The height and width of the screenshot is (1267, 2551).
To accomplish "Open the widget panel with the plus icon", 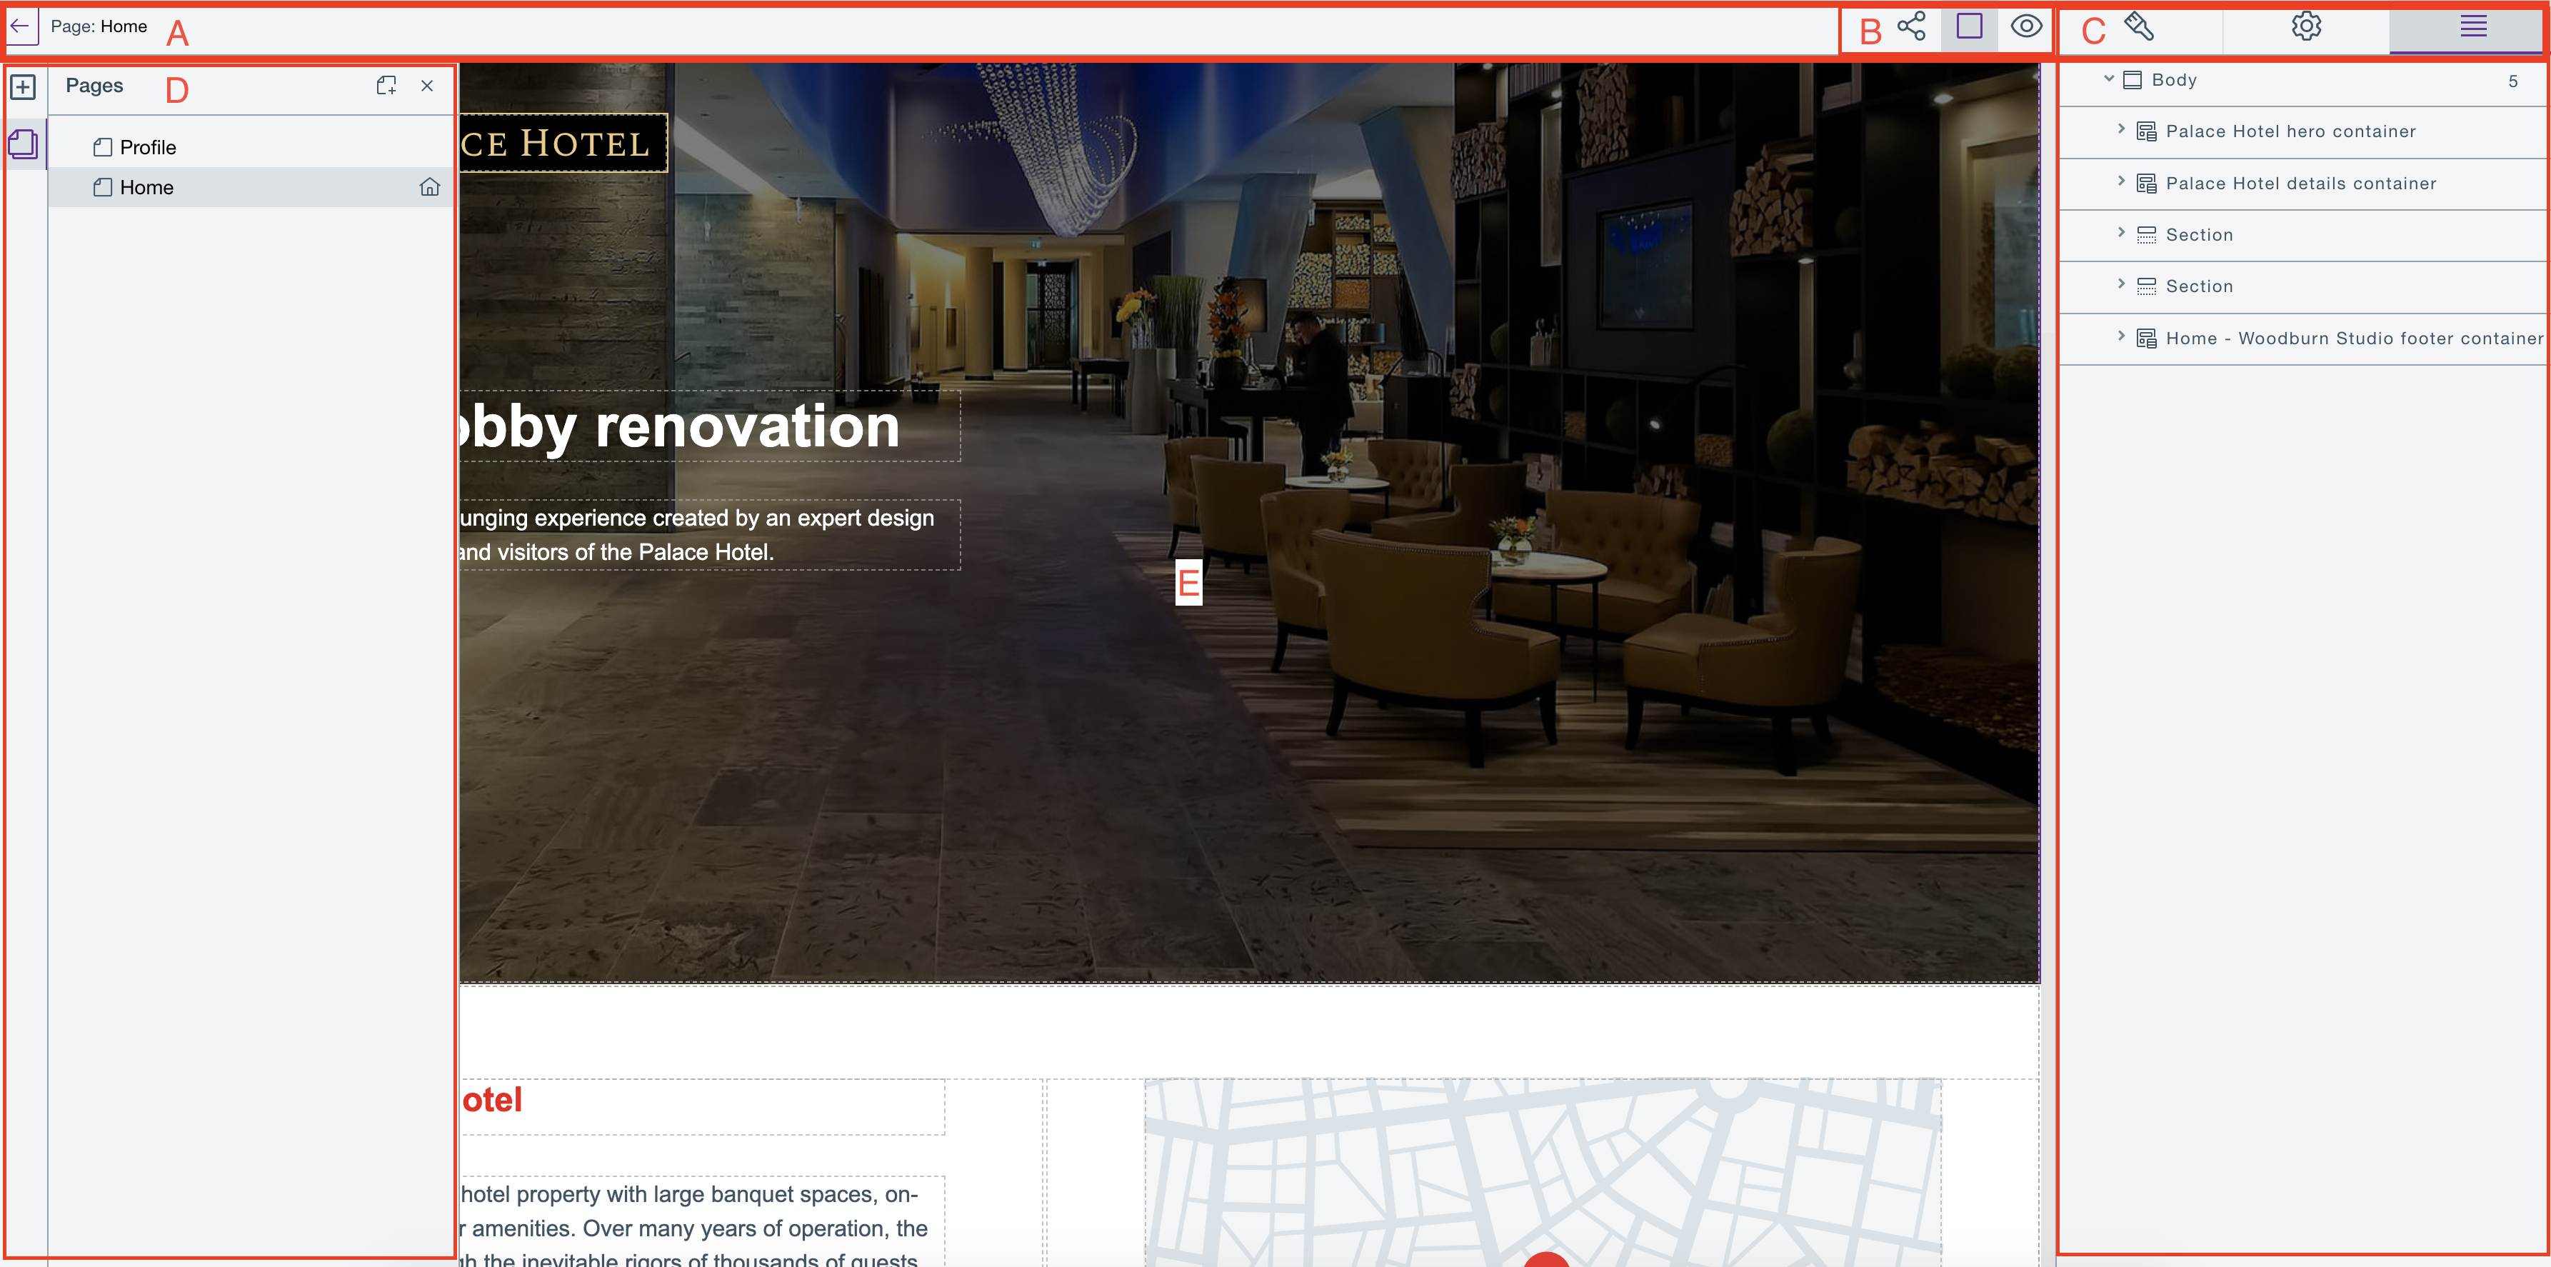I will [24, 87].
